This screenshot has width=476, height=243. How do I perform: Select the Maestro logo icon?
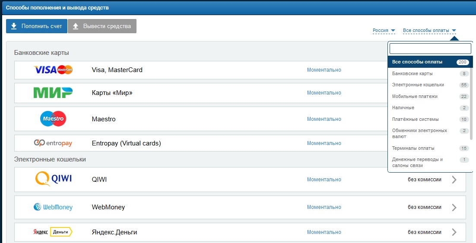[x=53, y=119]
